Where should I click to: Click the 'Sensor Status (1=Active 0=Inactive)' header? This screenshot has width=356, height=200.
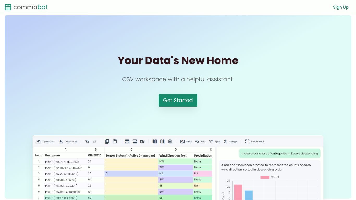[x=131, y=155]
